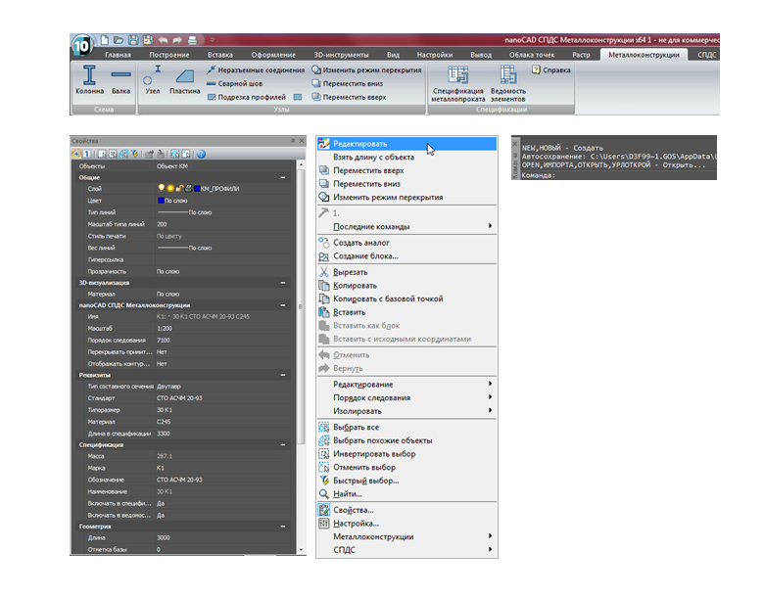Choose Создать аналог in context menu
Screen dimensions: 763x597
pyautogui.click(x=406, y=243)
